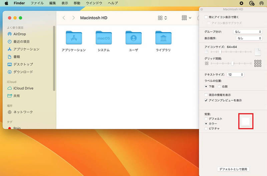
Task: Select the アプリケーション folder icon
Action: tap(74, 38)
